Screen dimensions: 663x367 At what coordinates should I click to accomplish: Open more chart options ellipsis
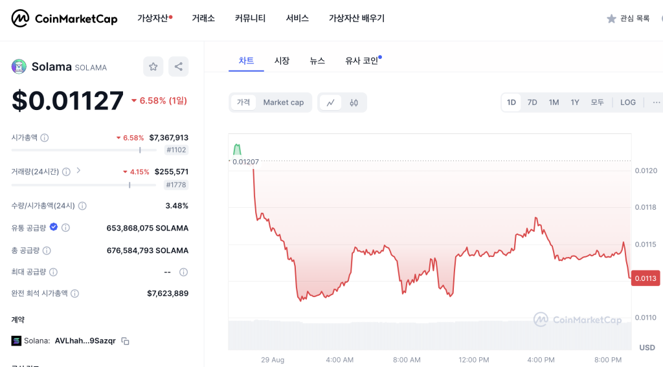click(x=657, y=102)
